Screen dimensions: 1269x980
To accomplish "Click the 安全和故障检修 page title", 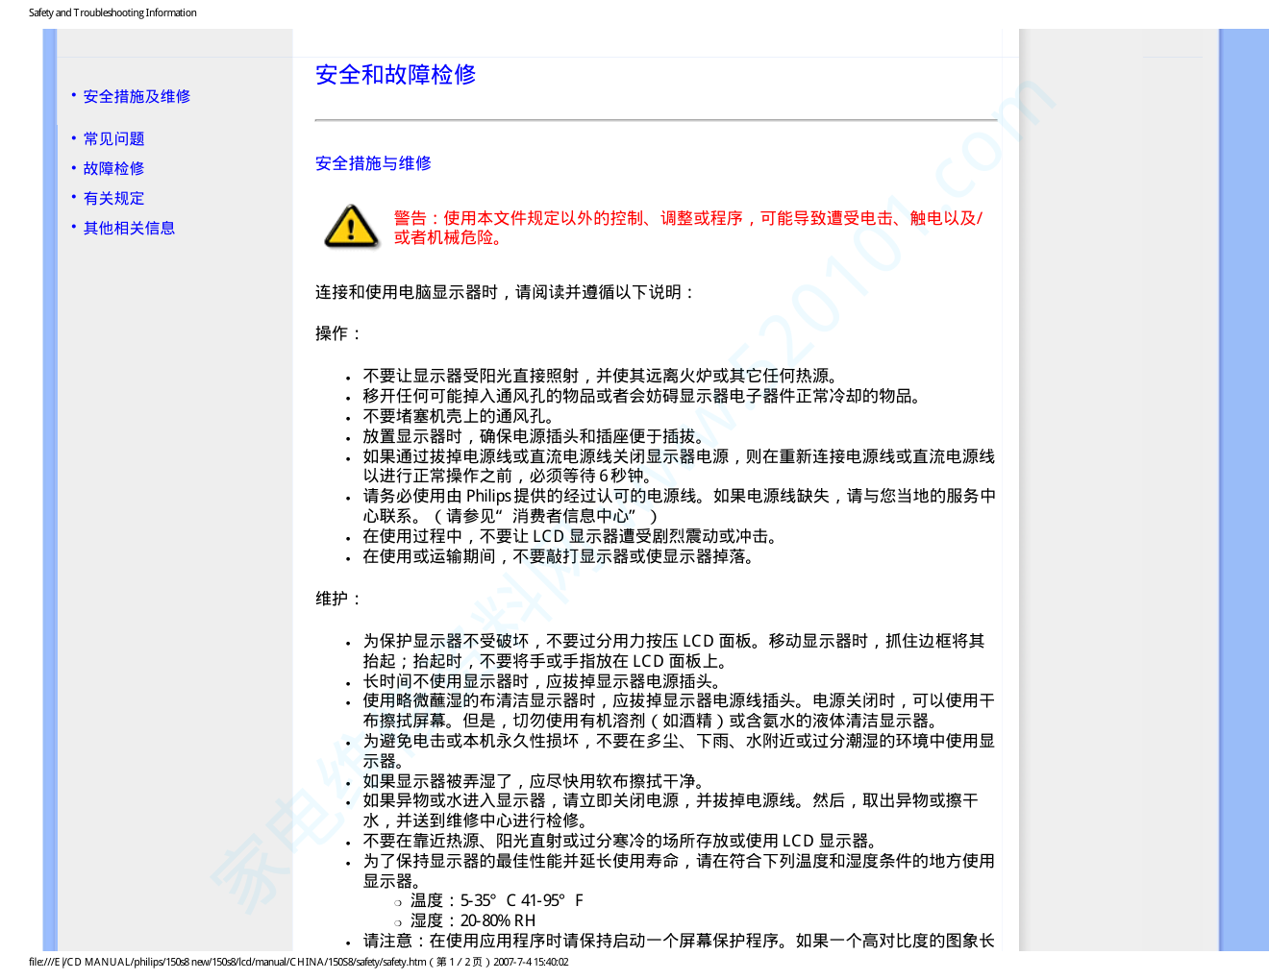I will coord(395,75).
